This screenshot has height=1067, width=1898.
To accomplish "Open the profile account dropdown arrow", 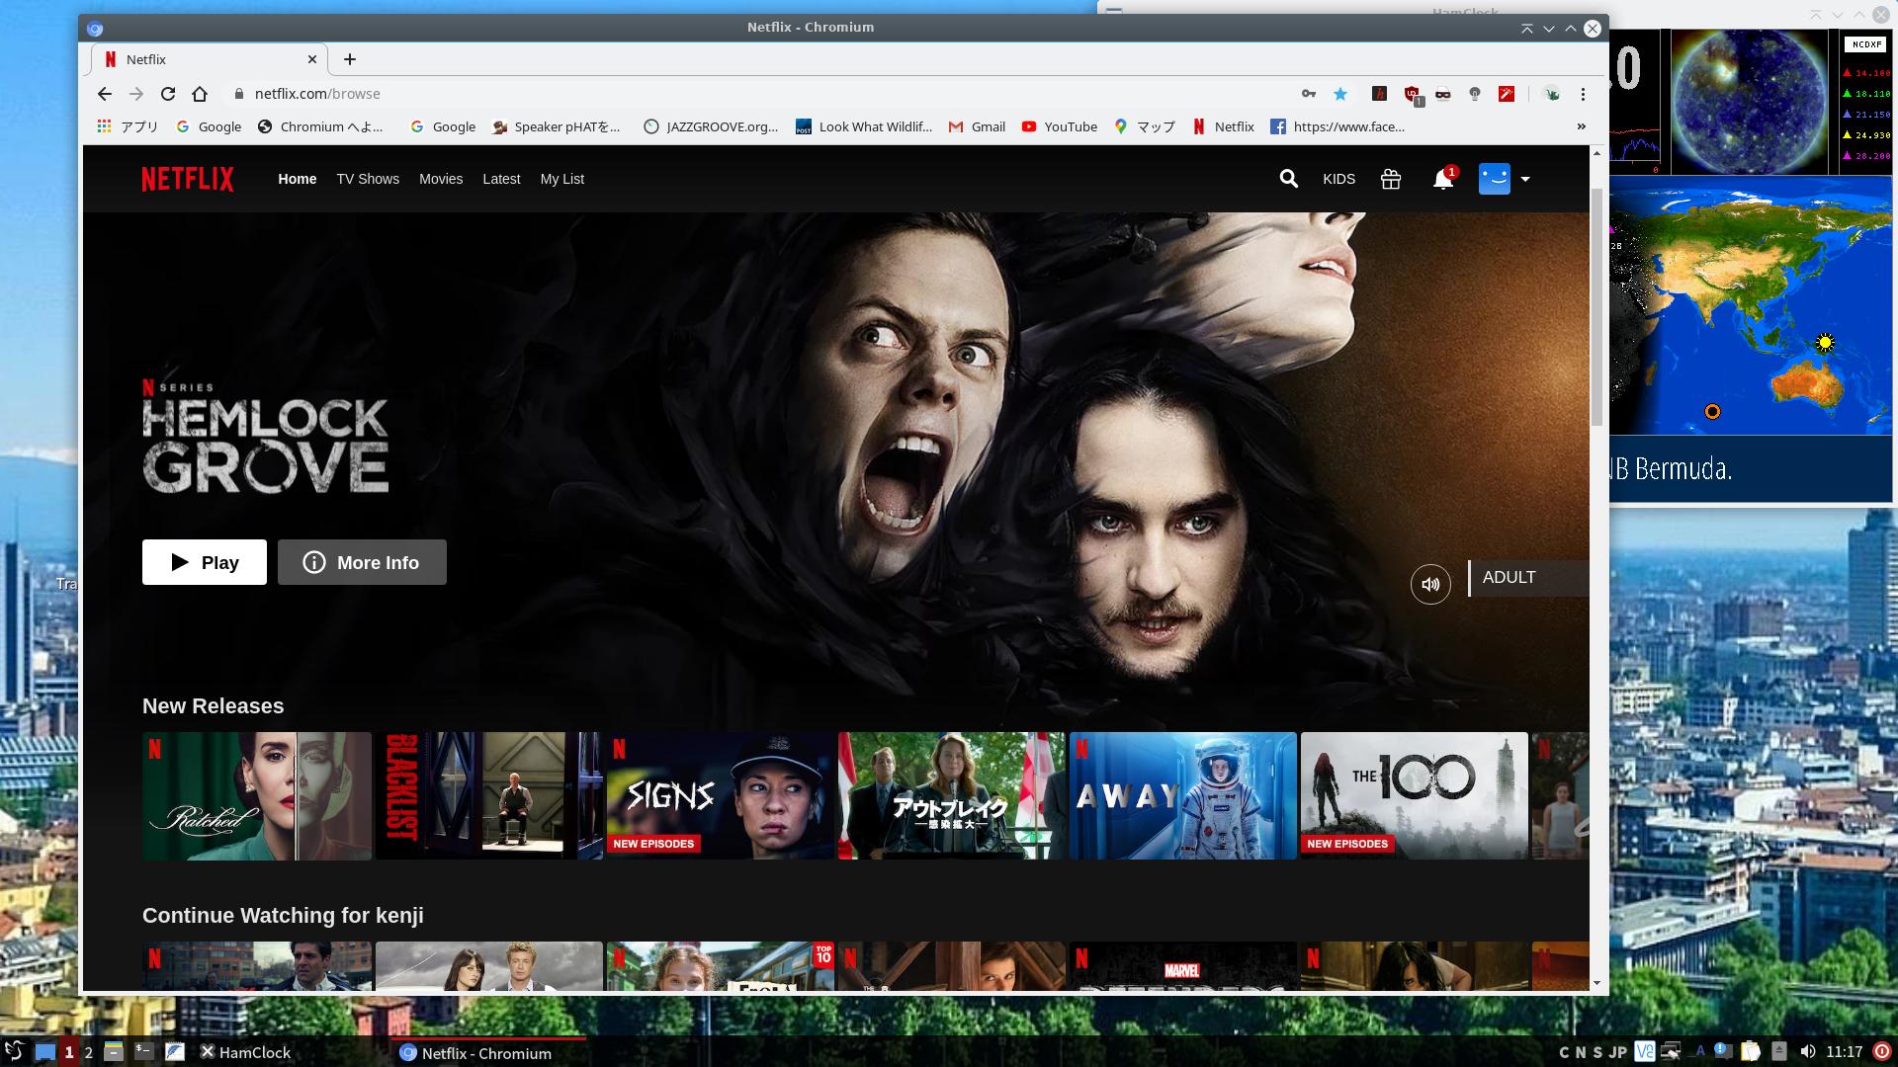I will point(1525,179).
